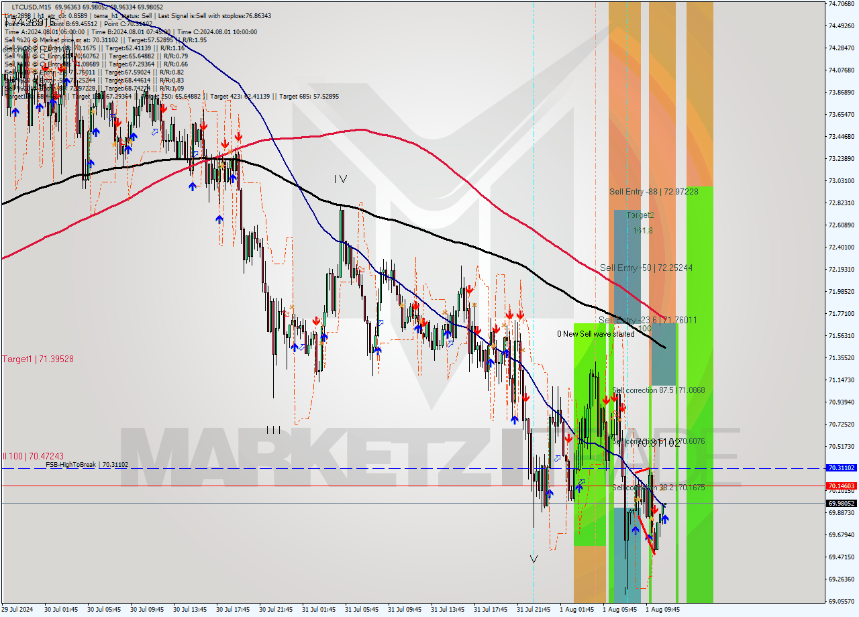The width and height of the screenshot is (859, 617).
Task: Click the 74.07680 price axis label
Action: 841,70
